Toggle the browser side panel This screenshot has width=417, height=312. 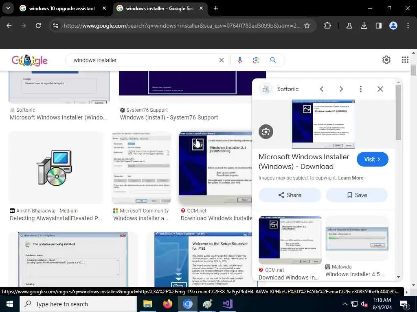(378, 26)
